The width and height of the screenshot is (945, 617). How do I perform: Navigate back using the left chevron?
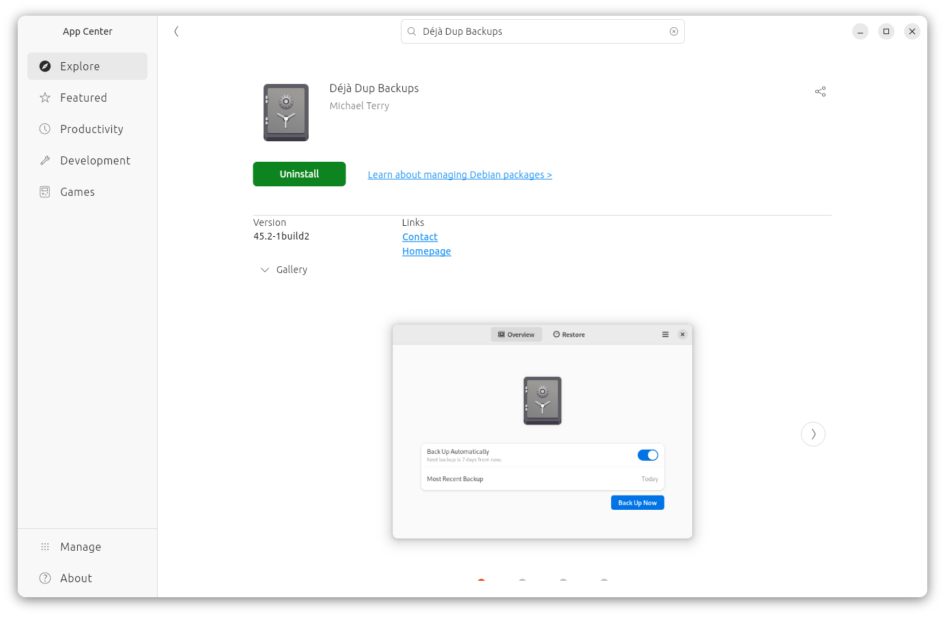176,31
